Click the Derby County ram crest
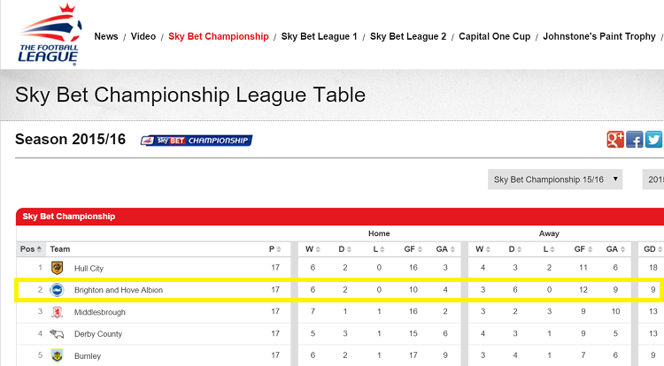 click(x=57, y=334)
